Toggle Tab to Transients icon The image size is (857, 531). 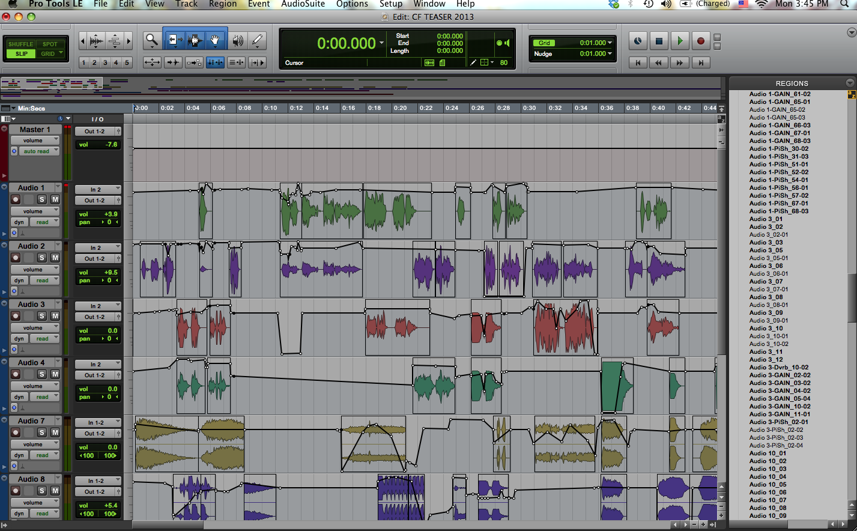tap(173, 62)
